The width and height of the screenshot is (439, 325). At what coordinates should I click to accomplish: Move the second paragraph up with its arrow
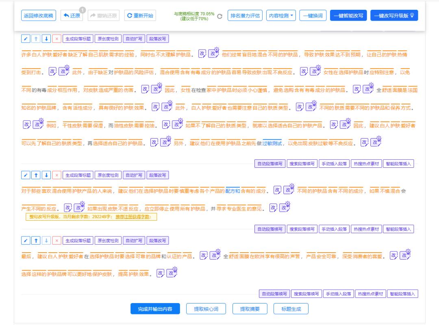(x=36, y=175)
